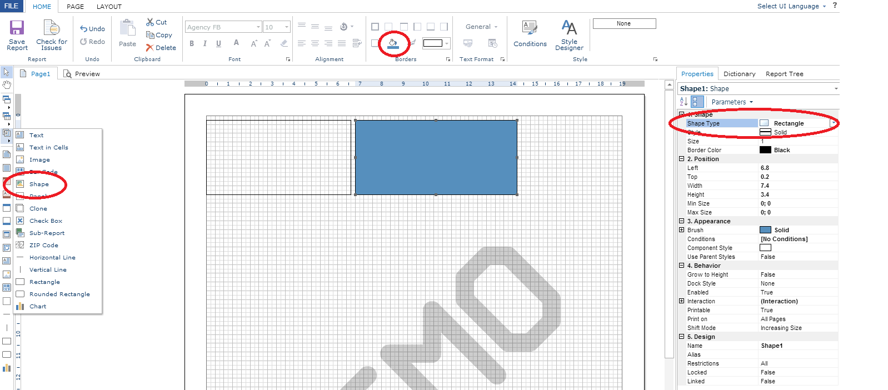888x390 pixels.
Task: Click Paste in the Clipboard group
Action: coord(127,33)
